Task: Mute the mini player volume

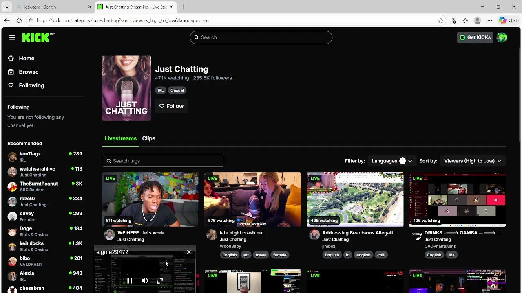Action: [145, 280]
